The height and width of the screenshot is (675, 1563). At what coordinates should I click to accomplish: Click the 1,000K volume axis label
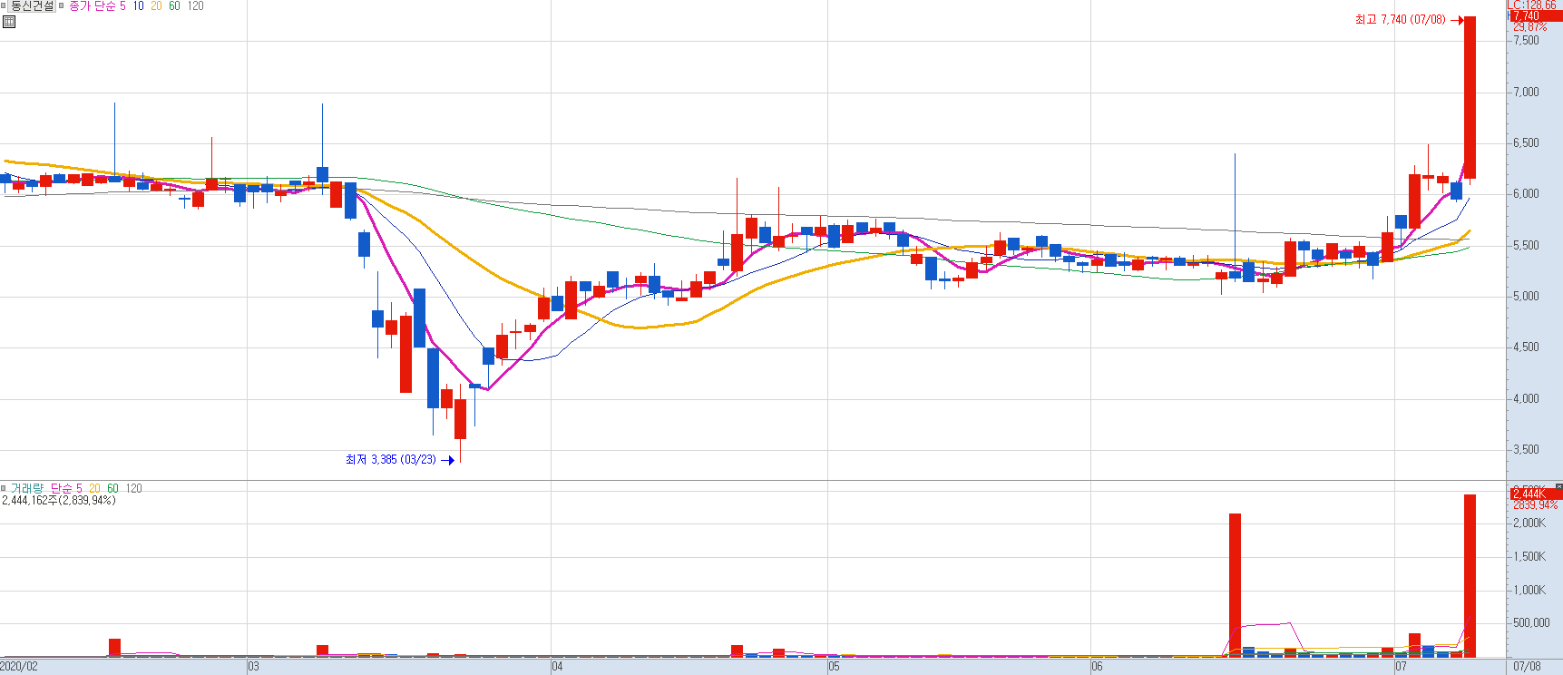point(1529,590)
